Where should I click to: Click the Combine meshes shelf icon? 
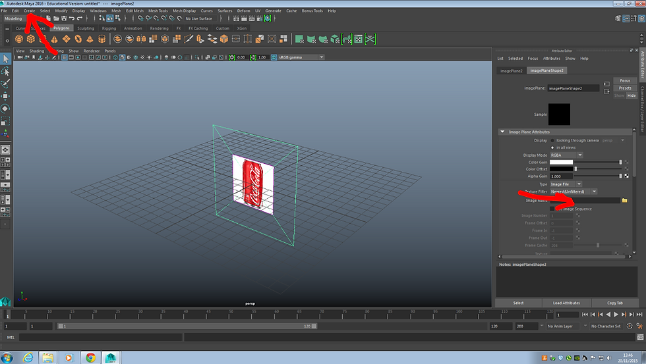pyautogui.click(x=118, y=39)
